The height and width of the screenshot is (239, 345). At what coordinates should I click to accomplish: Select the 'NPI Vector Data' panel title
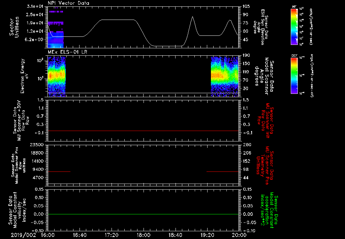68,3
